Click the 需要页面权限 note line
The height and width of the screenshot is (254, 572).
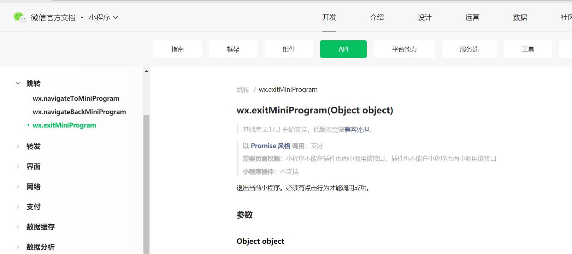pyautogui.click(x=369, y=159)
